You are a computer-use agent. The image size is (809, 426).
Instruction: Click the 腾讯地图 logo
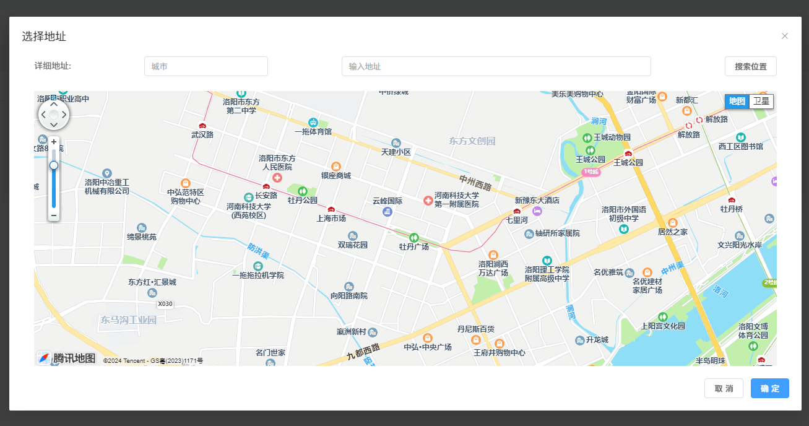(66, 358)
